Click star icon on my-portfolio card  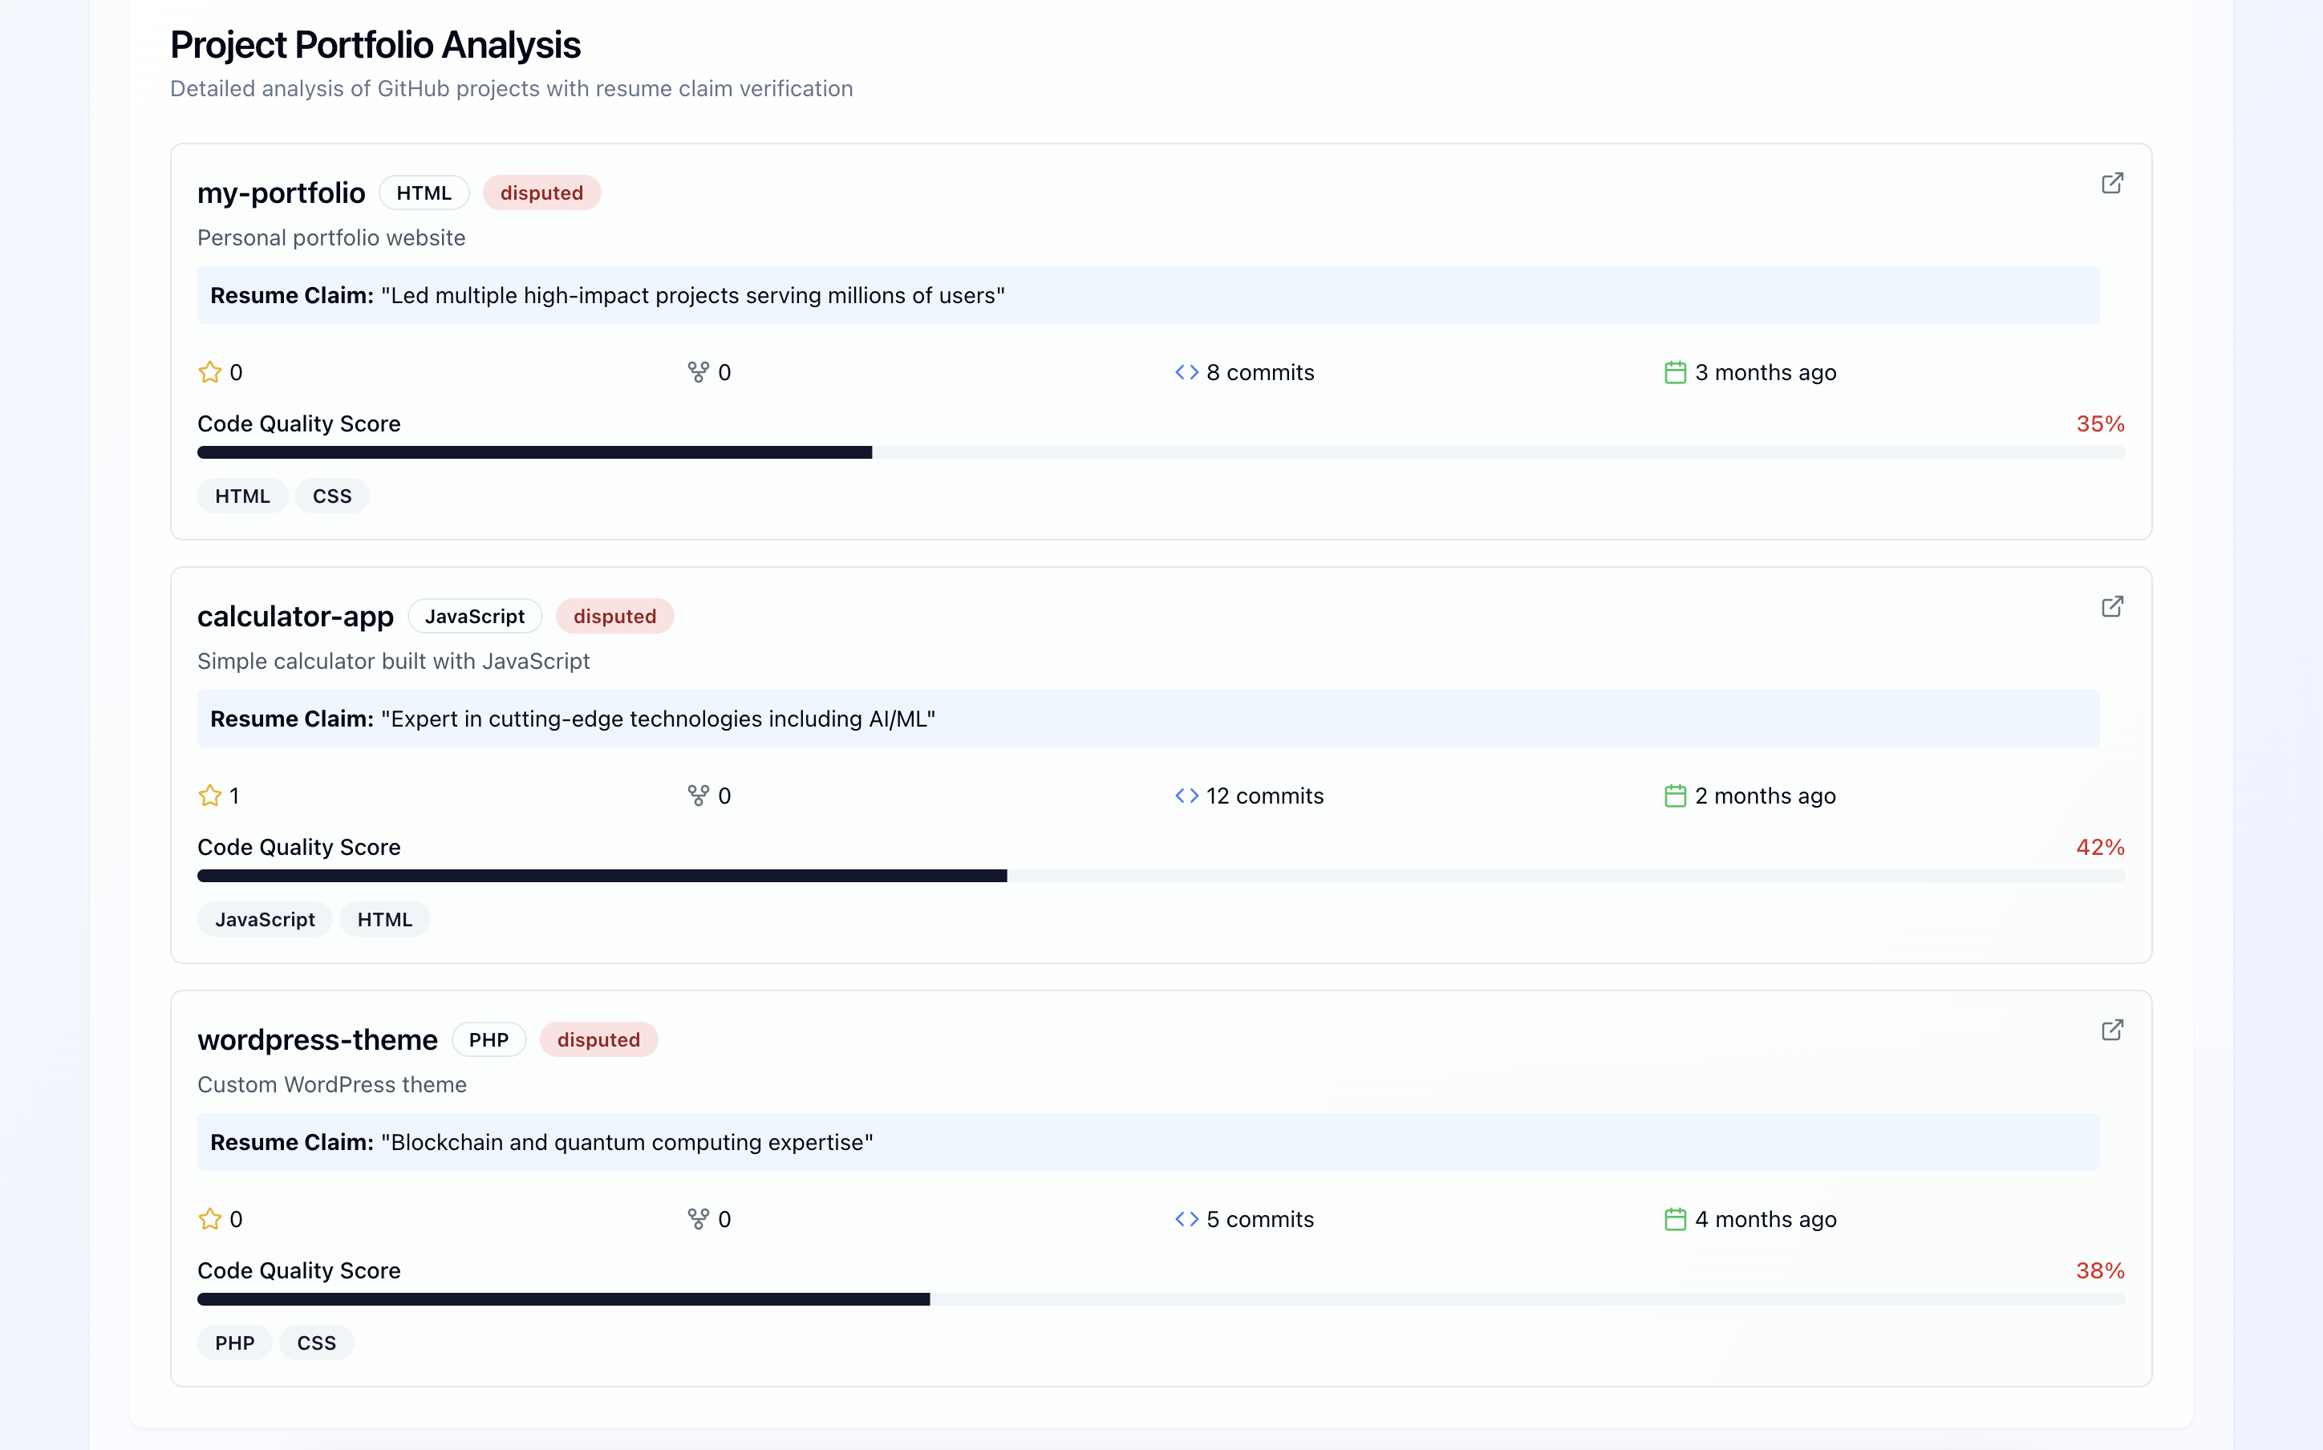click(x=210, y=372)
